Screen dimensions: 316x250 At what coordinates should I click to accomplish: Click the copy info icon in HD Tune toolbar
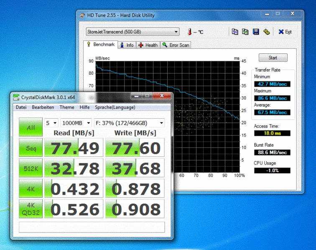235,32
